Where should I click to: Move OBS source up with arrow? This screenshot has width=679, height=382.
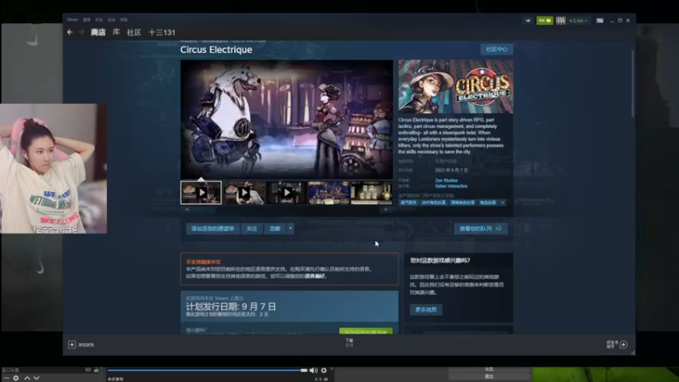point(27,378)
